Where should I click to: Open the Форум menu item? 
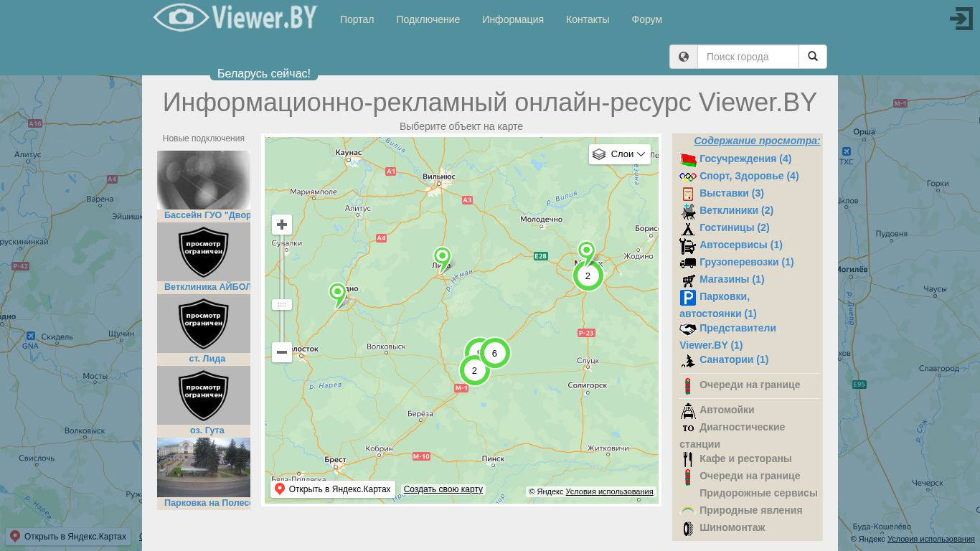click(x=646, y=19)
